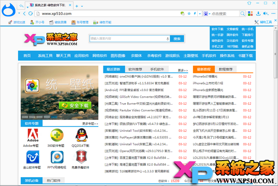Open 游戏加速 bookmark toolbar item

tap(17, 22)
